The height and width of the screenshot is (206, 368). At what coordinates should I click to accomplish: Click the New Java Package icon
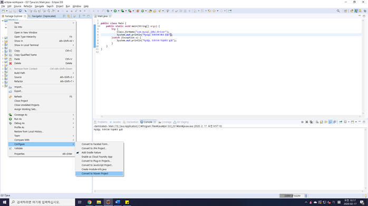(138, 11)
